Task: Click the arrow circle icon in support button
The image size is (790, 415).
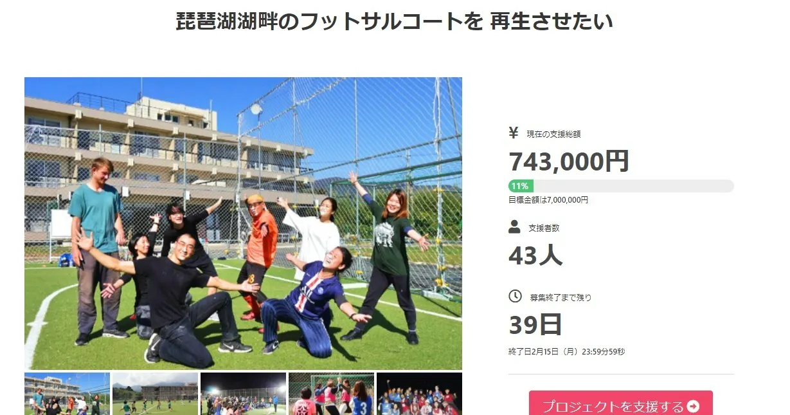Action: 693,406
